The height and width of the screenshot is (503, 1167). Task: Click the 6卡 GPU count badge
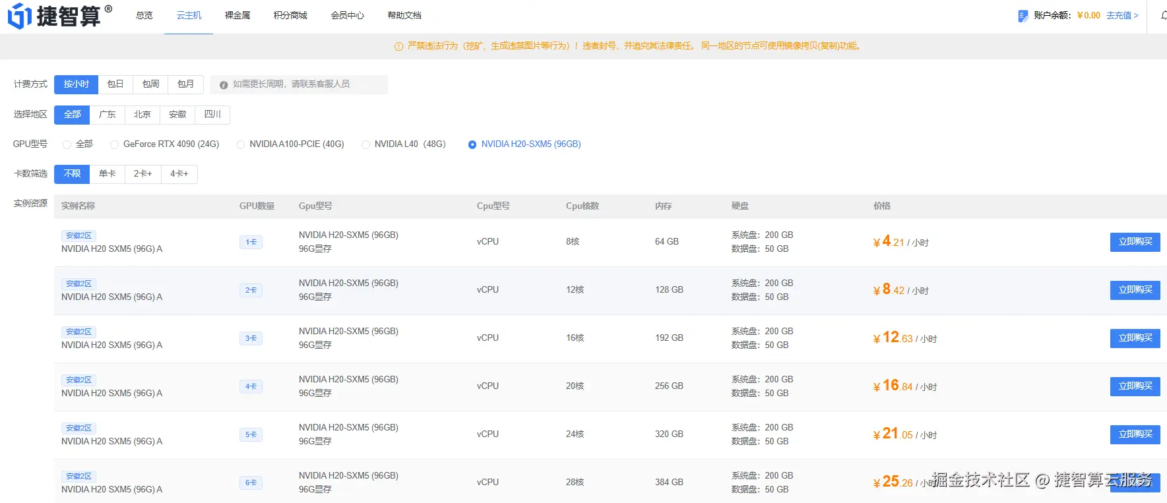click(251, 483)
